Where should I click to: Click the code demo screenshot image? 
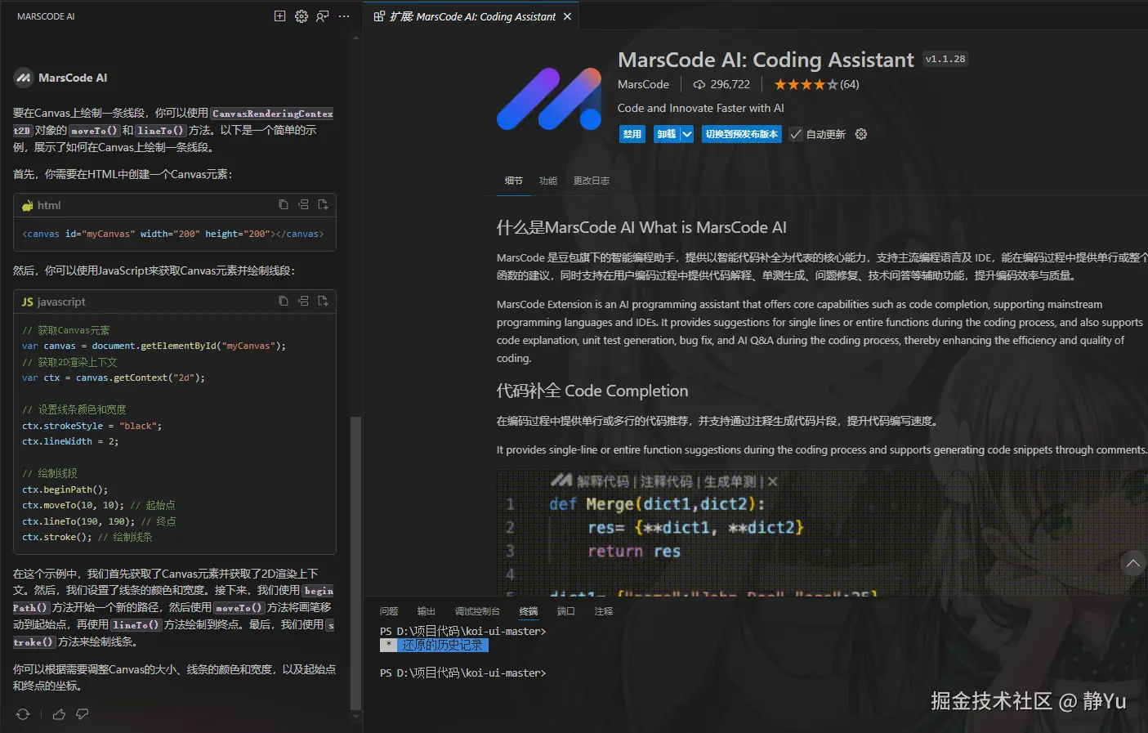822,533
